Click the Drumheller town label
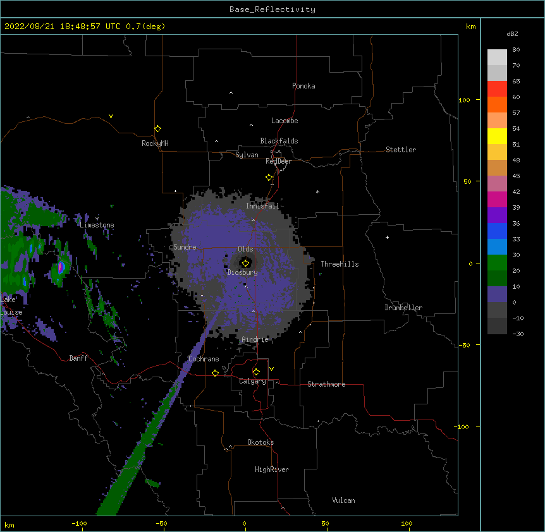This screenshot has height=532, width=545. (403, 308)
